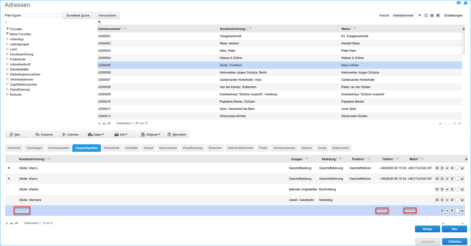The height and width of the screenshot is (246, 471).
Task: Click the person icon in Müller, Martha row
Action: 452,189
